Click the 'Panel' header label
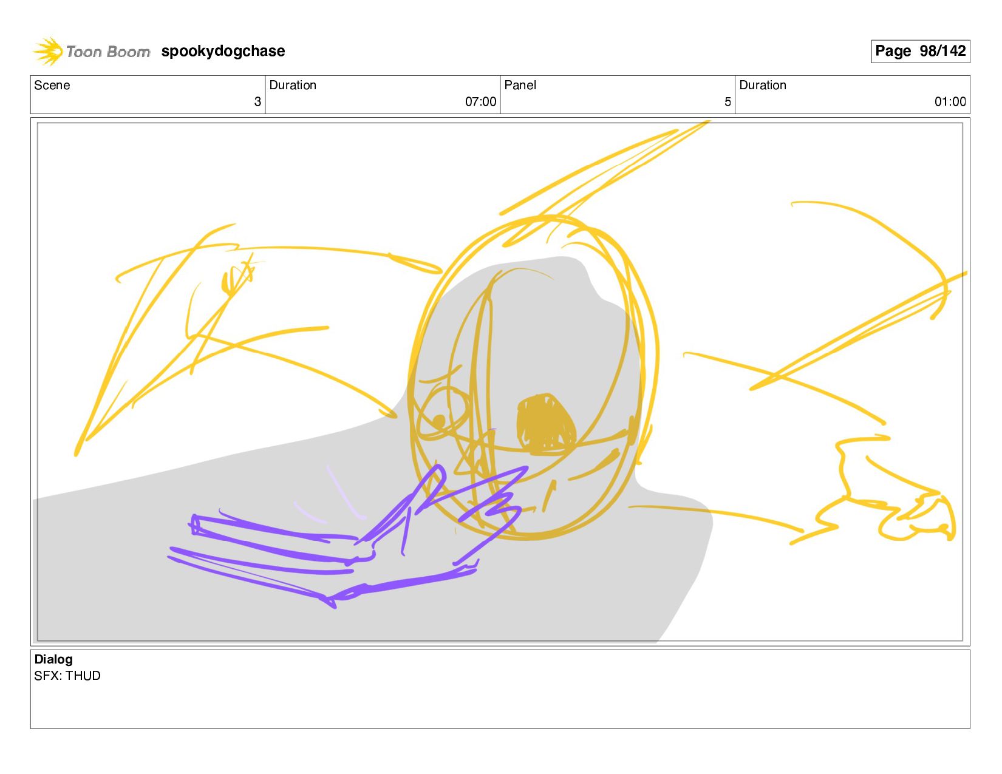 point(520,85)
